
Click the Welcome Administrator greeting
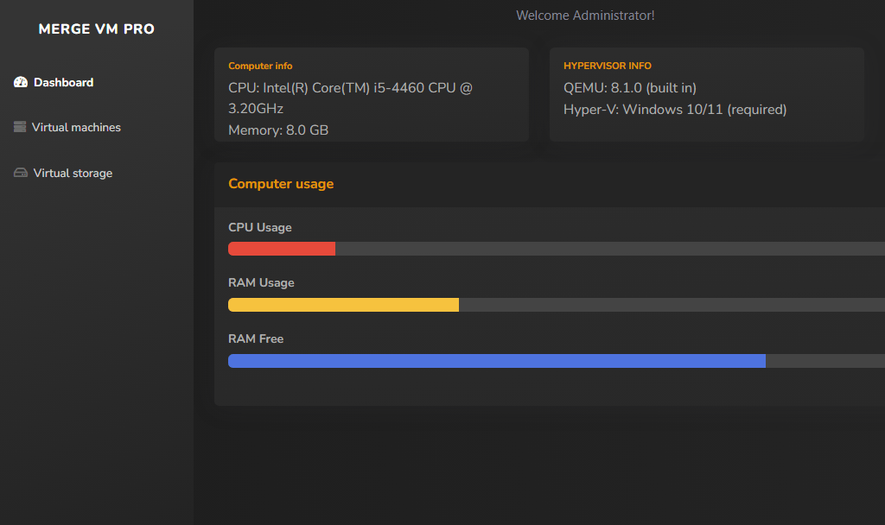point(585,16)
